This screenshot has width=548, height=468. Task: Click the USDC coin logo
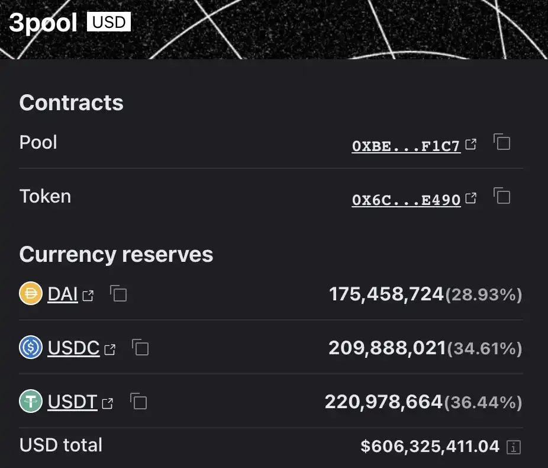click(x=31, y=348)
